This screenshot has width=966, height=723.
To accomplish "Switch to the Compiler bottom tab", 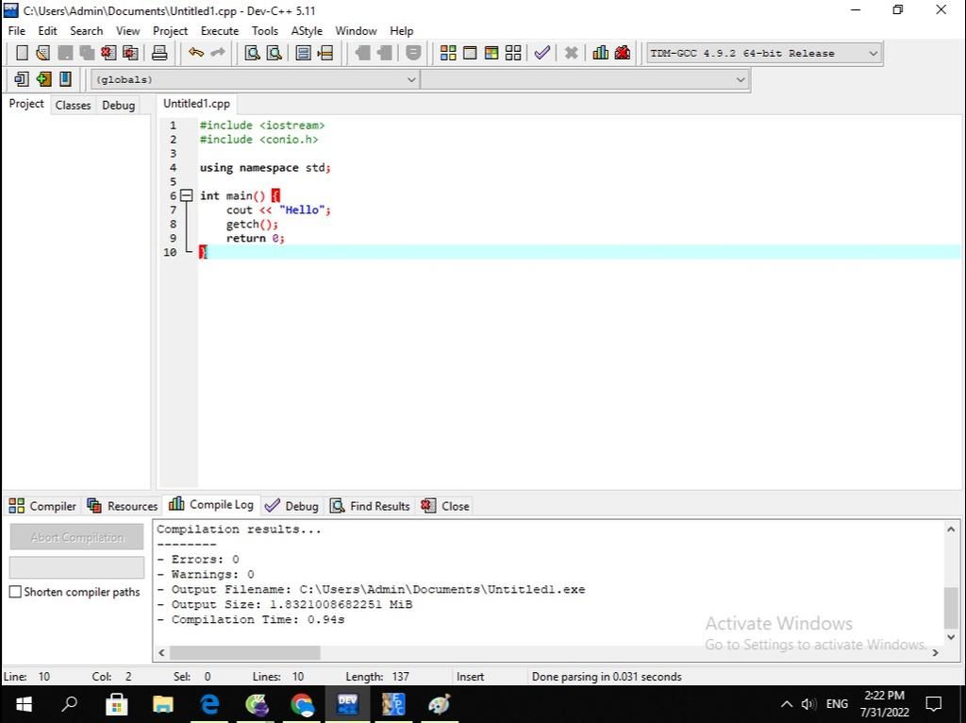I will pyautogui.click(x=42, y=506).
